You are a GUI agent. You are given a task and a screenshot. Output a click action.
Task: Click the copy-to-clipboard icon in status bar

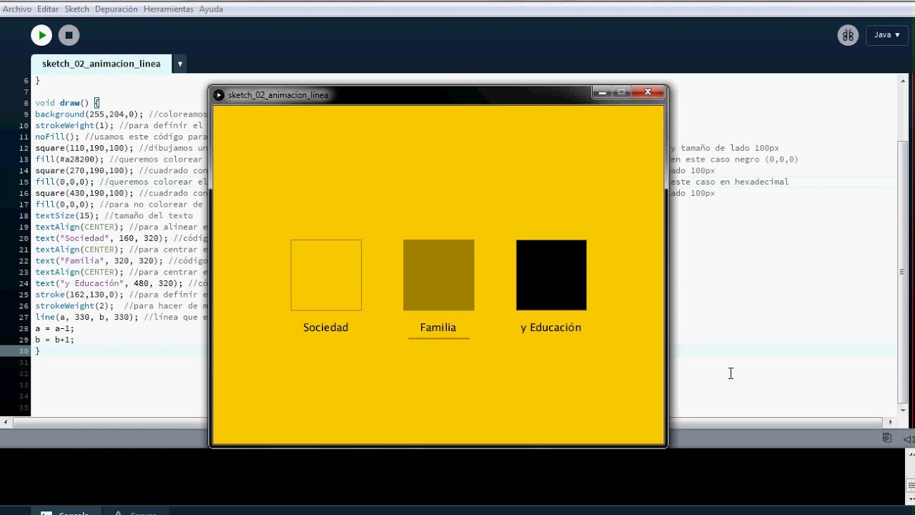coord(887,438)
